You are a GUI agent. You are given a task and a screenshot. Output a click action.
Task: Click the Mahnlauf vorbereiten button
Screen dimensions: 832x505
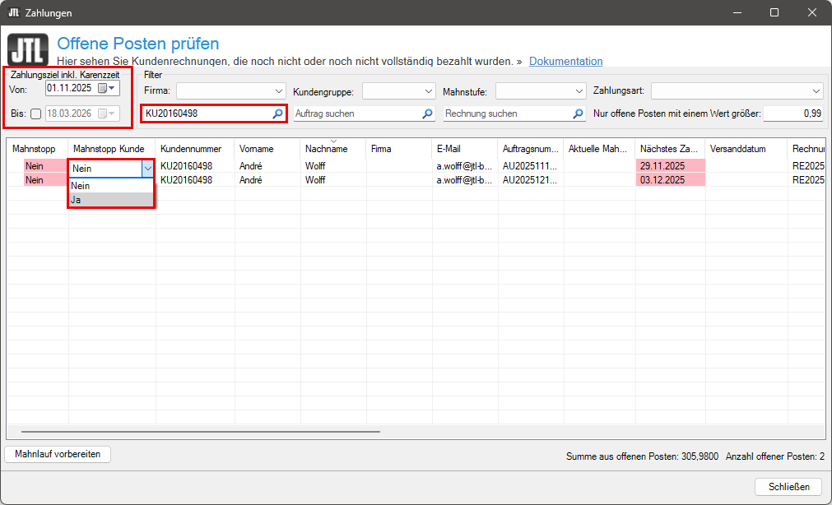coord(58,454)
